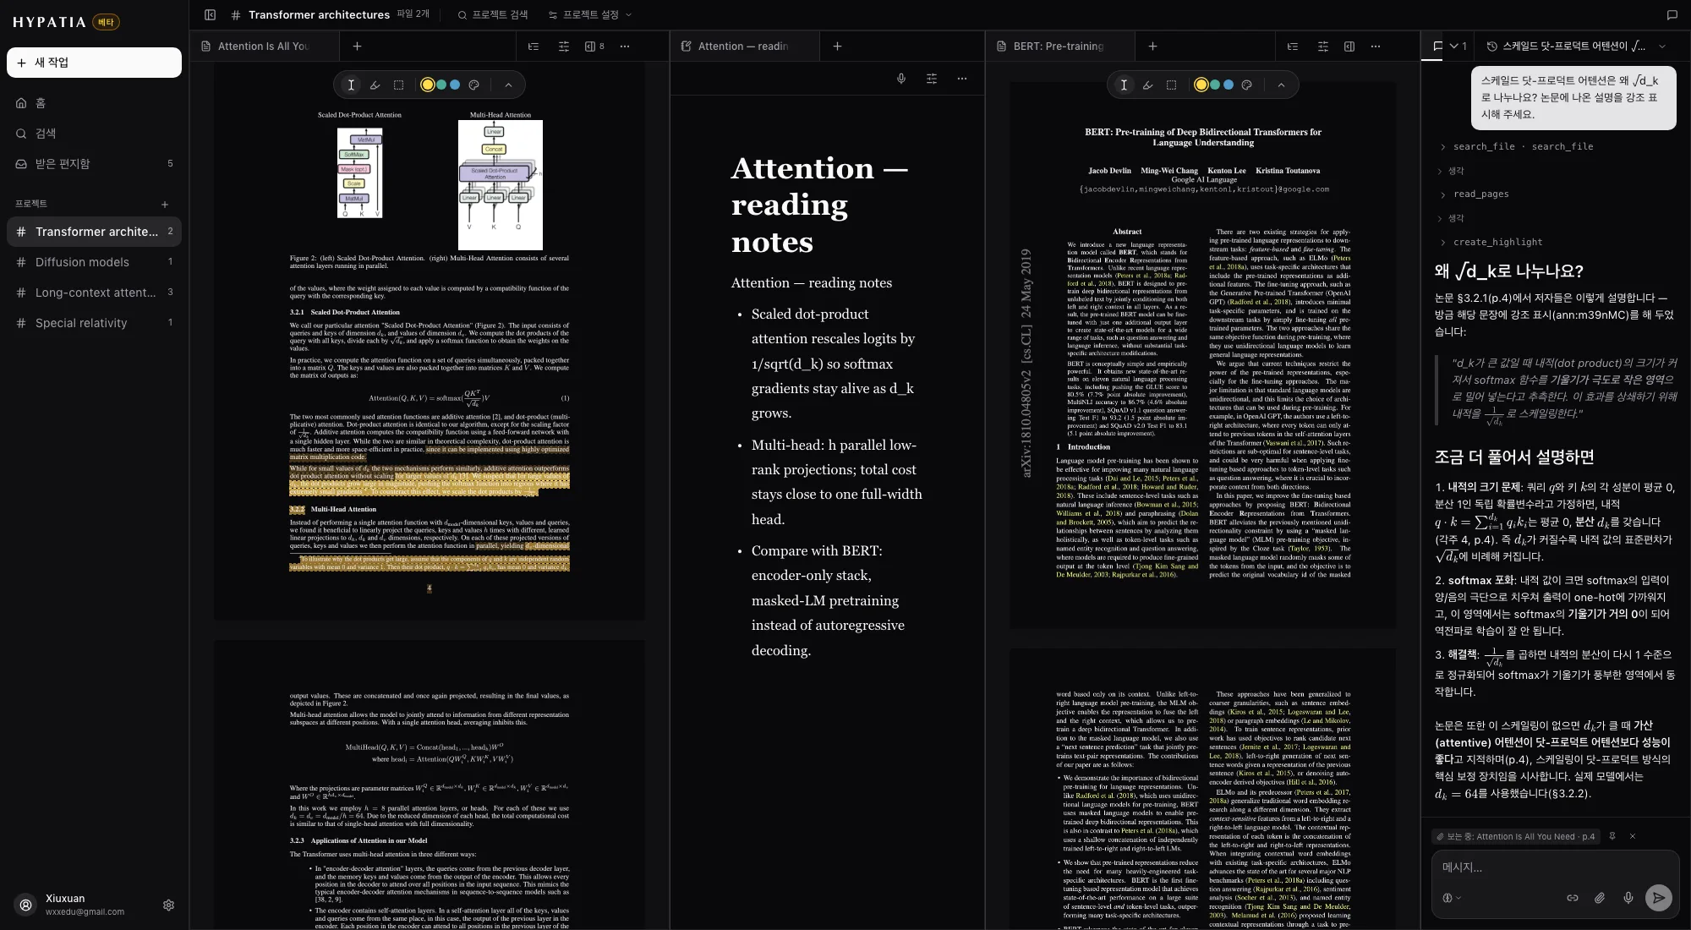Open the more options menu of the reading notes pane
Viewport: 1691px width, 930px height.
[x=962, y=79]
